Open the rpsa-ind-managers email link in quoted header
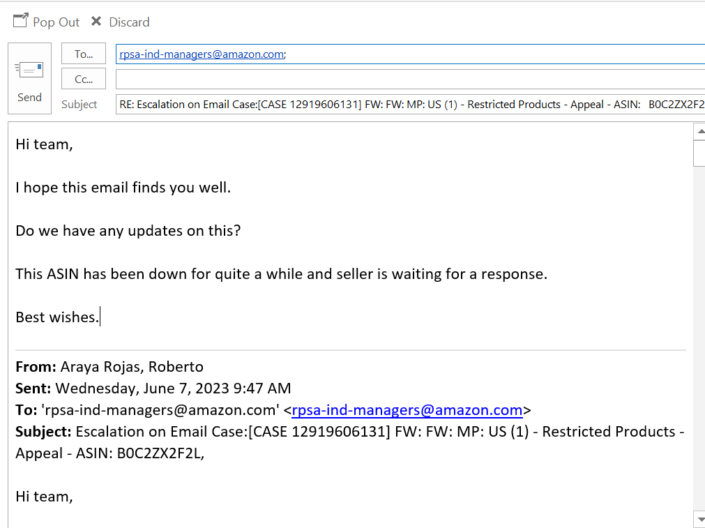Image resolution: width=705 pixels, height=528 pixels. click(x=407, y=409)
